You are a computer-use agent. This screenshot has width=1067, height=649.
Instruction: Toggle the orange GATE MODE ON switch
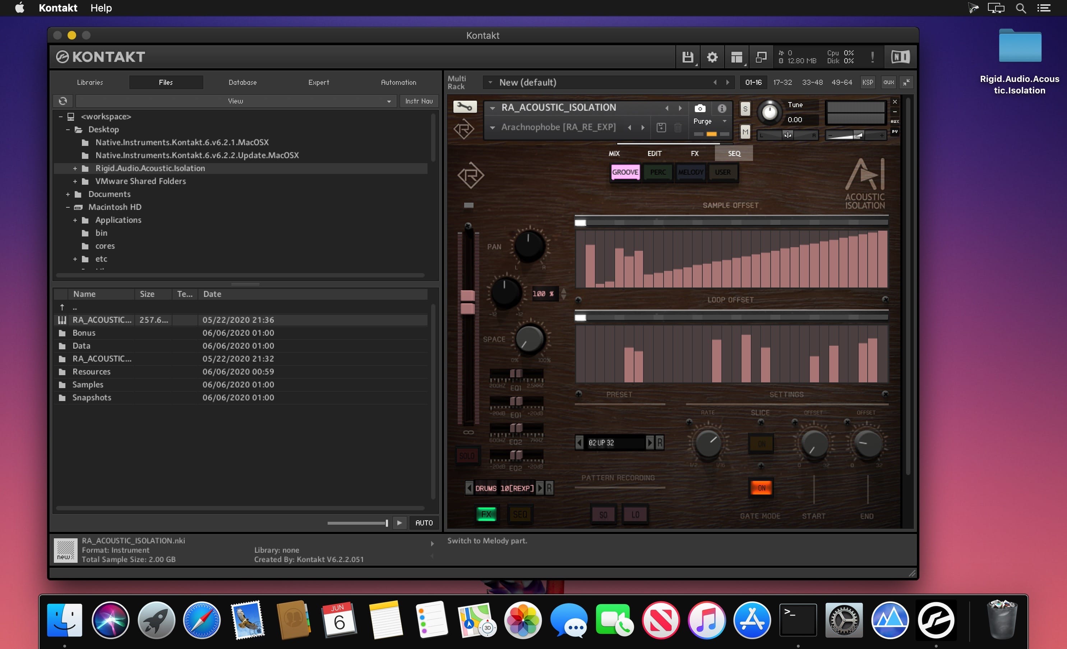[761, 488]
